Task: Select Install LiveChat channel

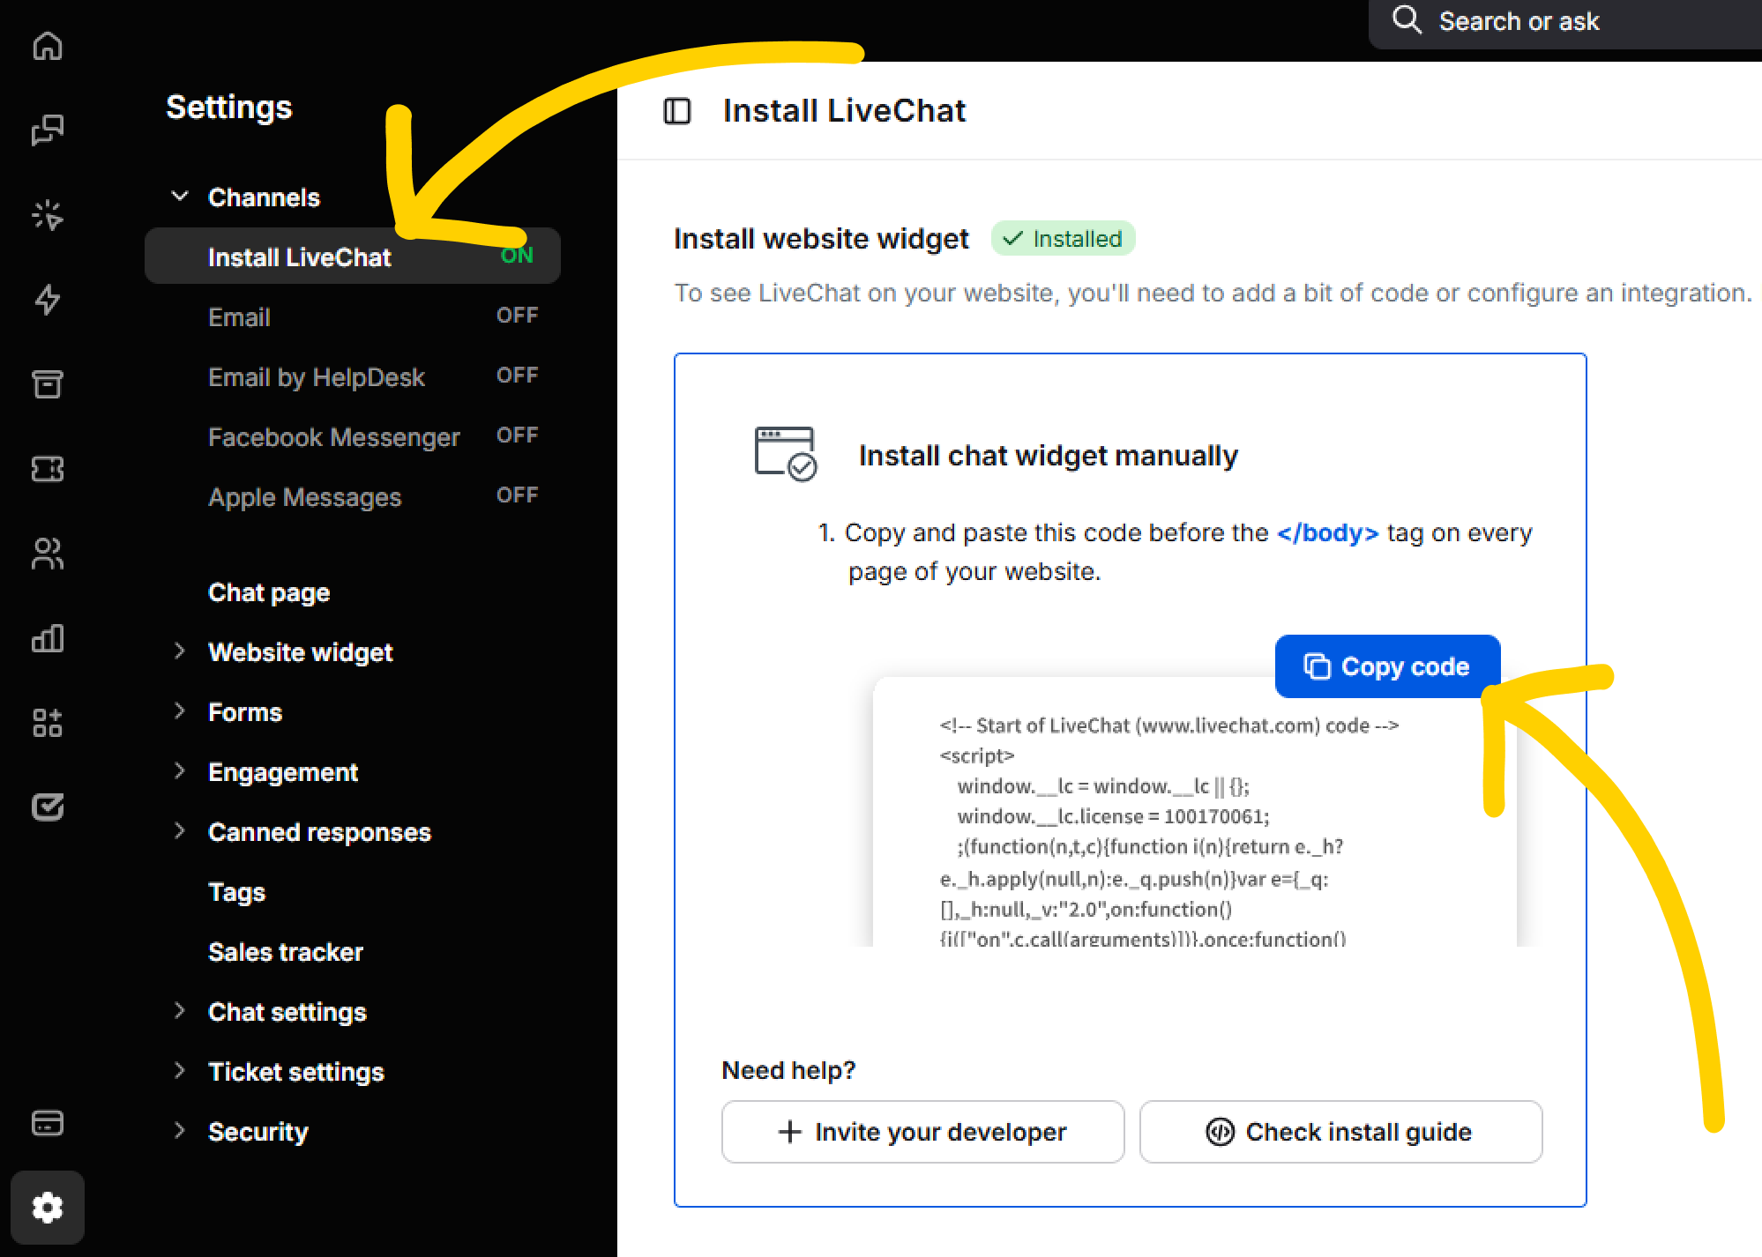Action: [353, 256]
